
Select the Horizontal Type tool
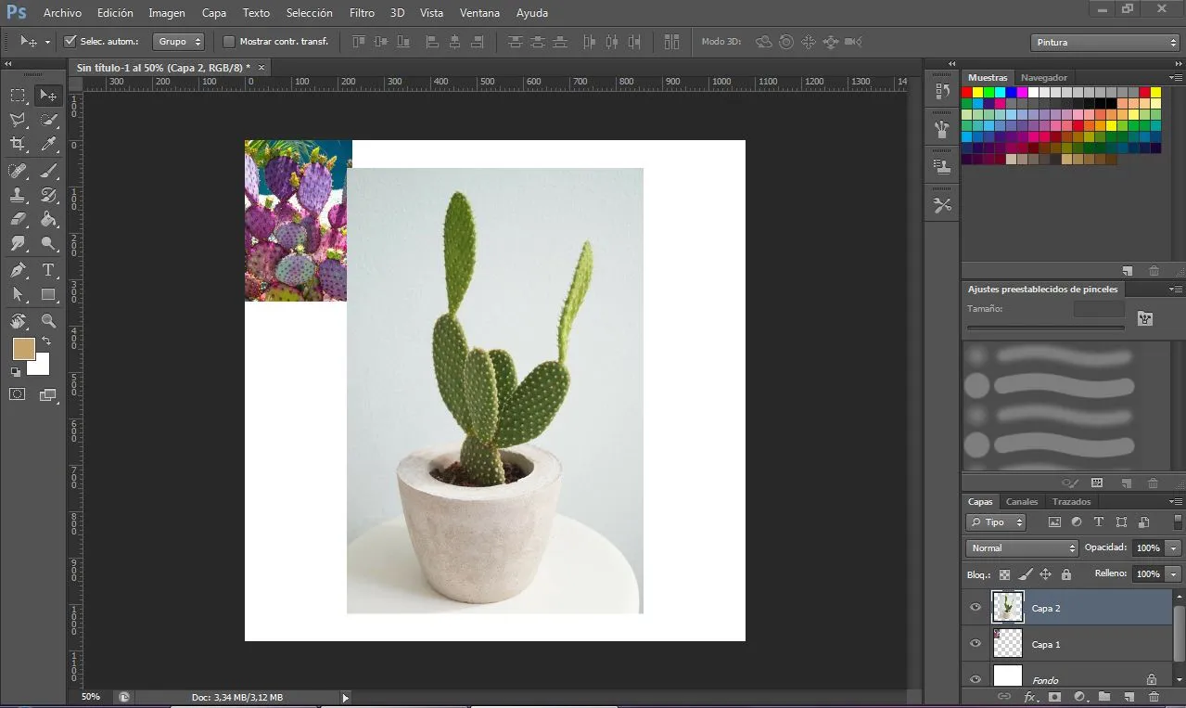[x=48, y=270]
